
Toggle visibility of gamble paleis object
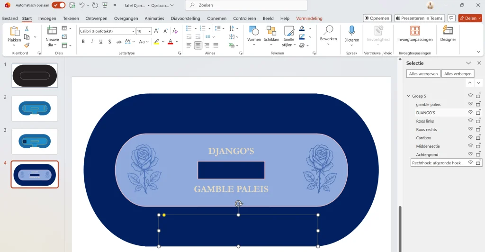coord(470,104)
